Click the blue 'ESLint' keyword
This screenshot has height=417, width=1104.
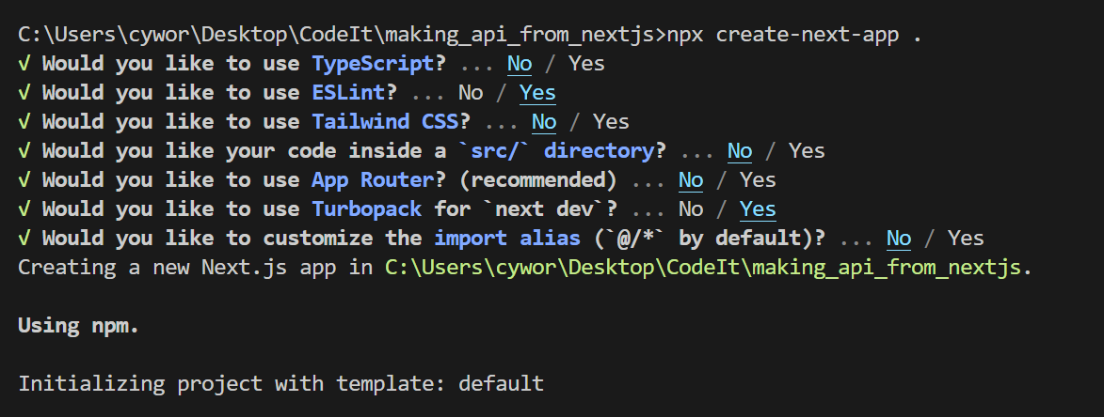(x=348, y=93)
